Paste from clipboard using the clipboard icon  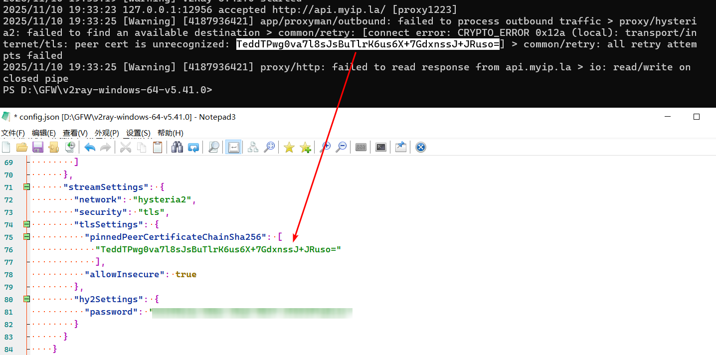[158, 147]
